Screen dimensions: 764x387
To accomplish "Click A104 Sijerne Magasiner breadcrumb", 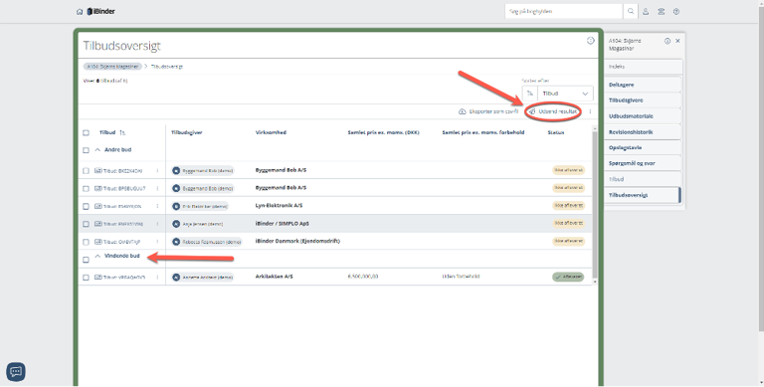I will coord(112,67).
